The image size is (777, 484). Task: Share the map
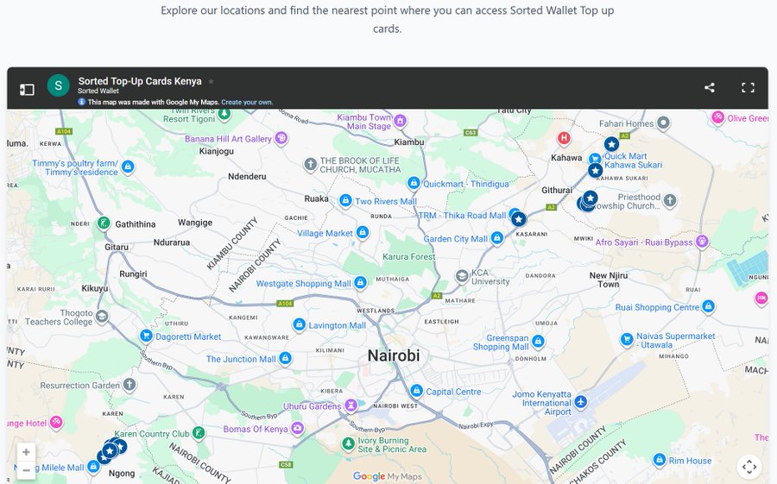click(x=710, y=88)
